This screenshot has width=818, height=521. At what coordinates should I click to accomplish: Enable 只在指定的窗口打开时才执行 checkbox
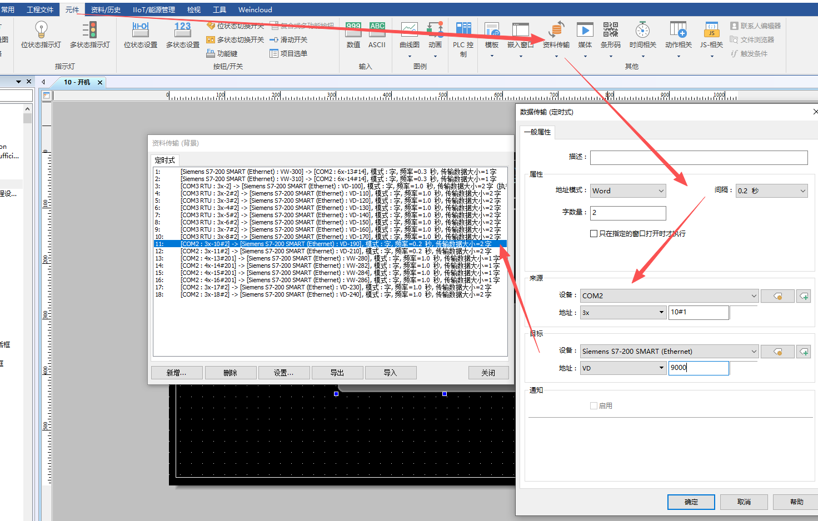[593, 234]
